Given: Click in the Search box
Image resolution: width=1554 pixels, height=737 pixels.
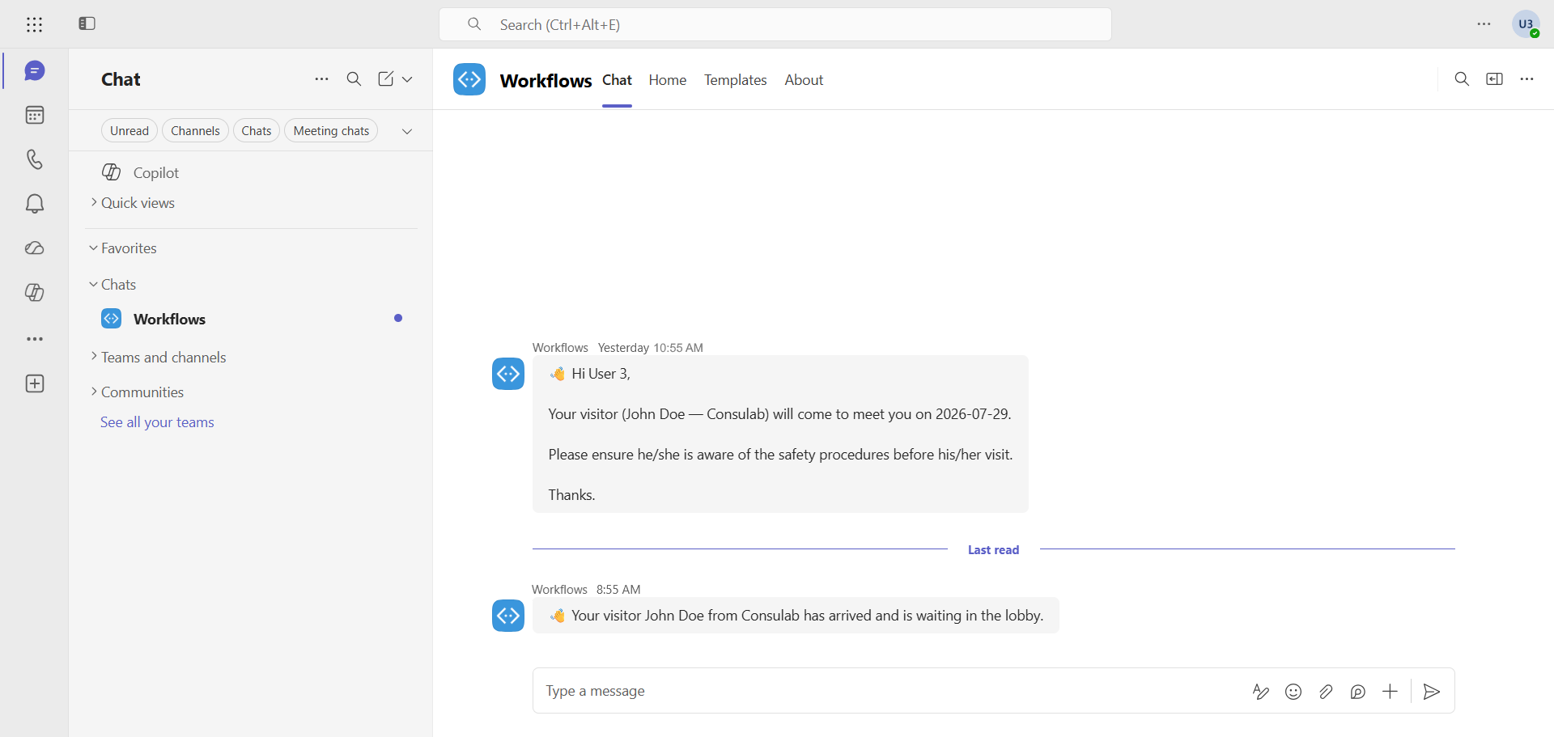Looking at the screenshot, I should point(775,24).
